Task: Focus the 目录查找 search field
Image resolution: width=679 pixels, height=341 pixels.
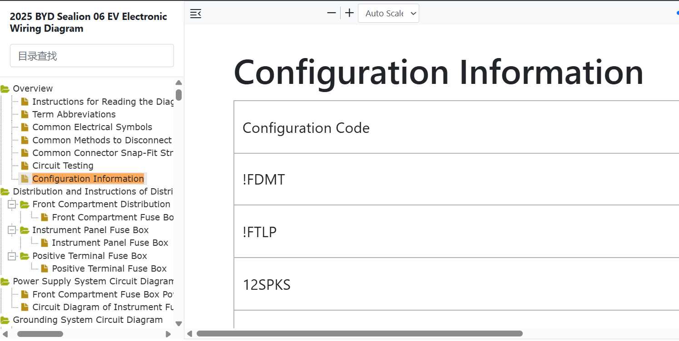Action: point(92,56)
